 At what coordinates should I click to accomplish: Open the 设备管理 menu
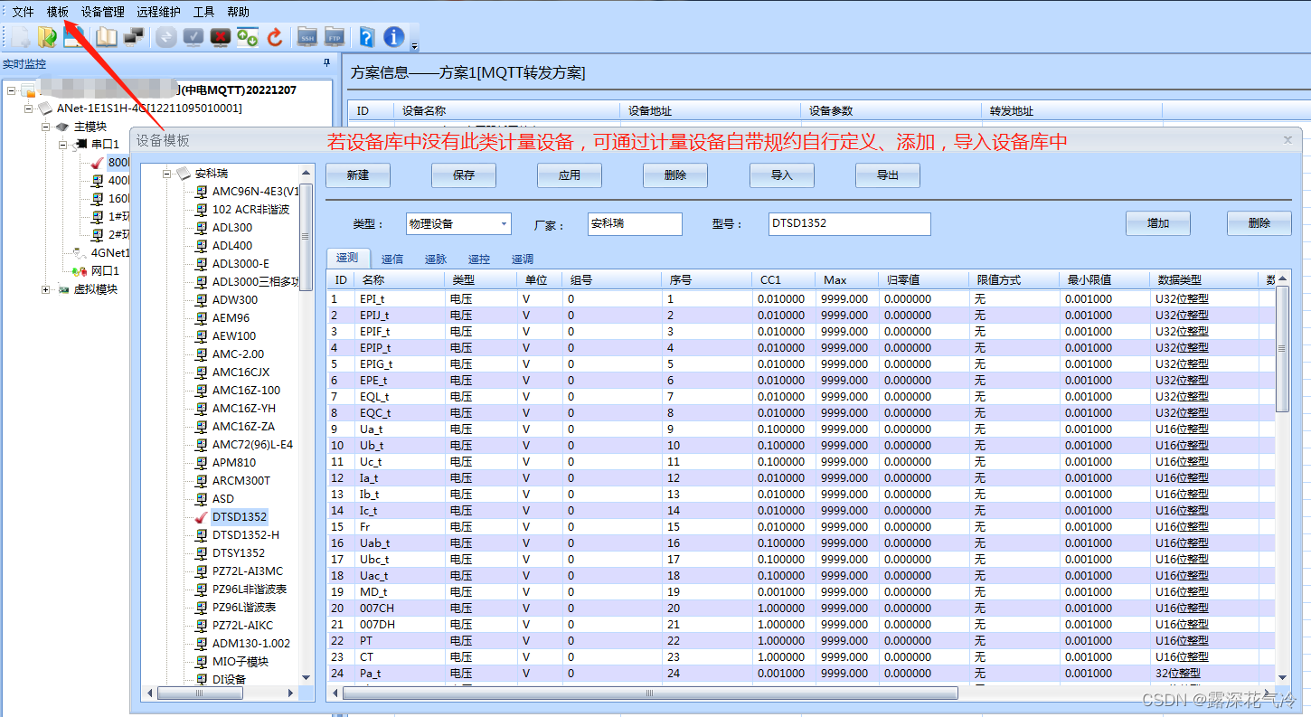click(x=102, y=12)
